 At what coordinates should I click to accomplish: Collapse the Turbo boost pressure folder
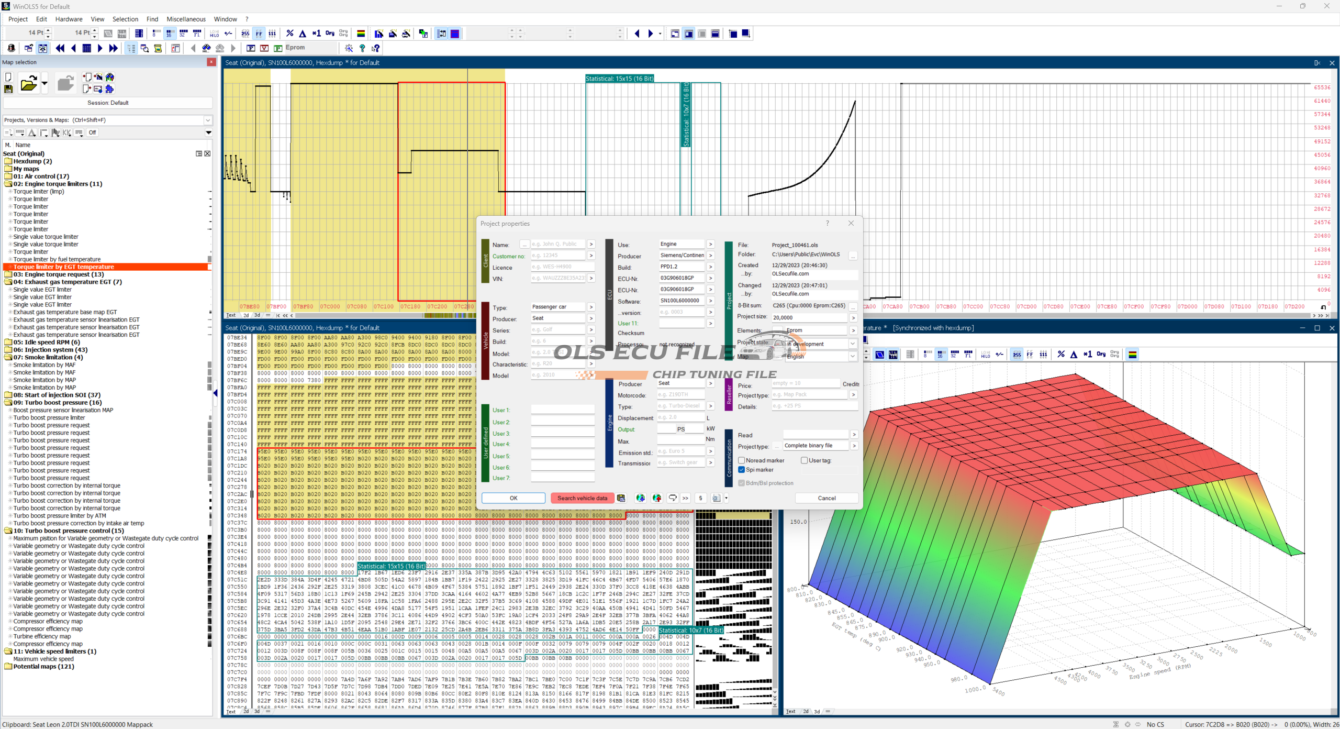(x=8, y=403)
